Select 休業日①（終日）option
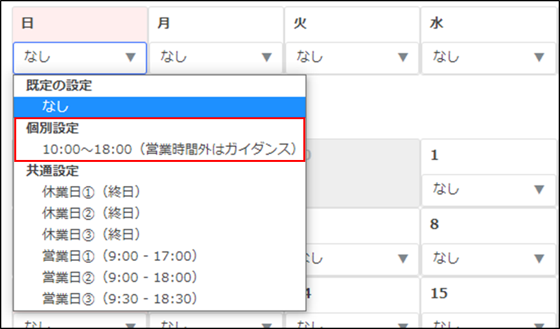This screenshot has width=560, height=329. point(91,192)
